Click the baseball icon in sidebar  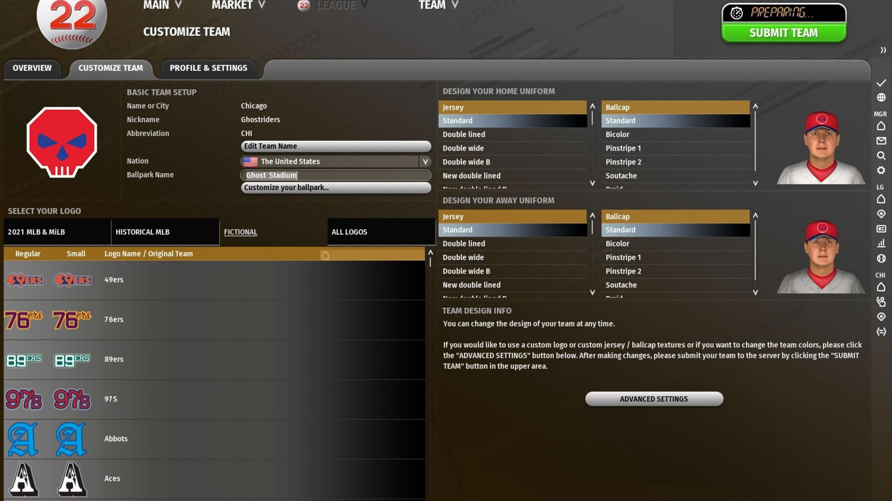click(x=881, y=258)
